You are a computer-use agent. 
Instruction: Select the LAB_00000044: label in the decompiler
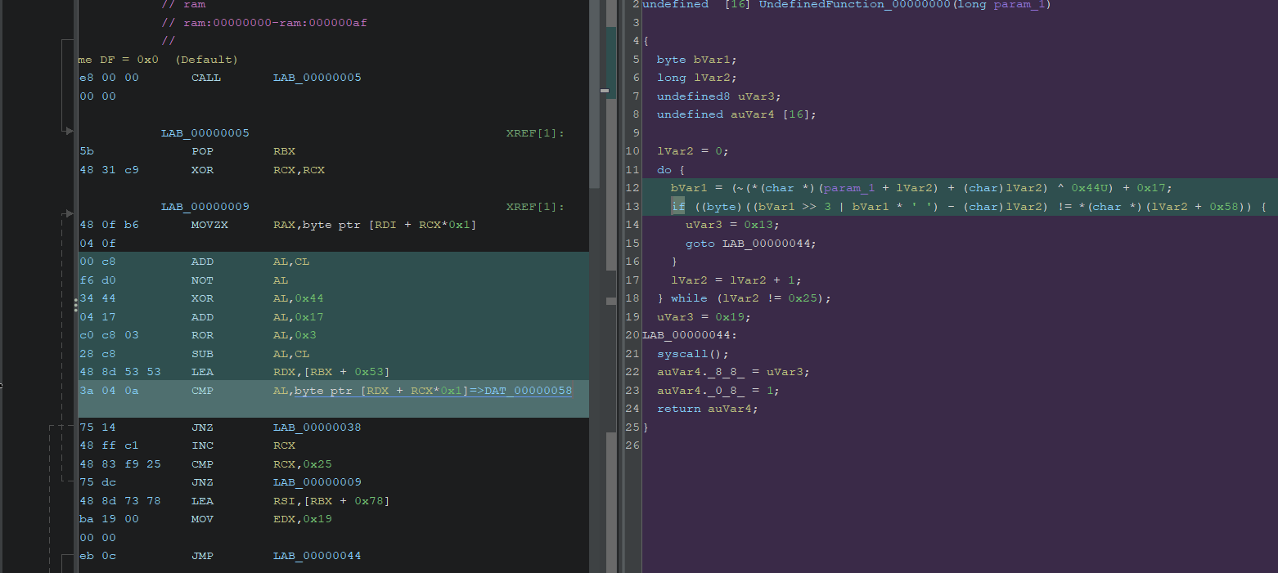tap(690, 335)
